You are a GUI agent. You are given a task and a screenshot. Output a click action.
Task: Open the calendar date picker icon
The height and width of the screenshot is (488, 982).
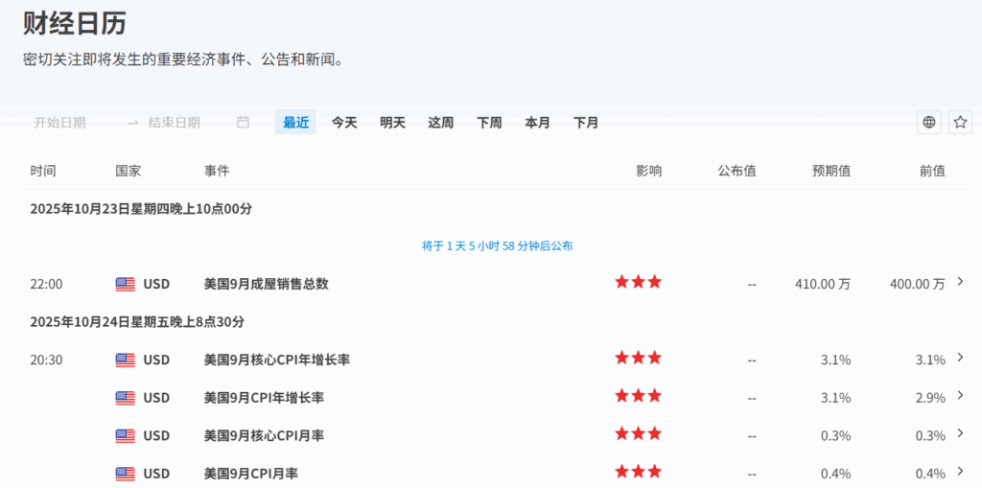[x=243, y=122]
